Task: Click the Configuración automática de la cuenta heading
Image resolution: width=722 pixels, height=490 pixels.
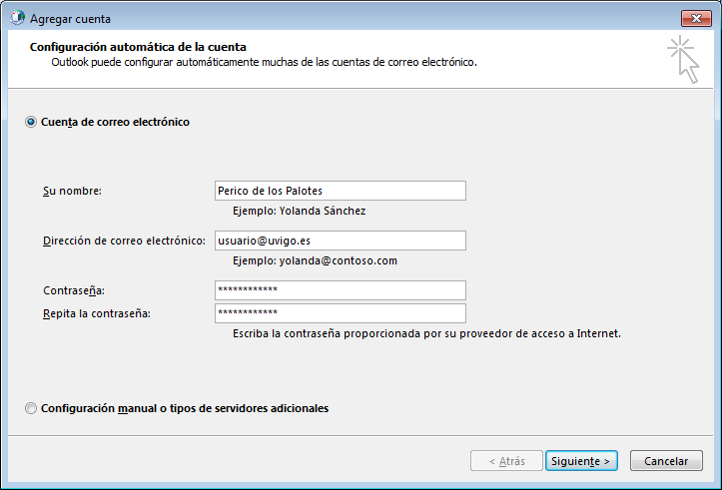Action: click(x=138, y=47)
